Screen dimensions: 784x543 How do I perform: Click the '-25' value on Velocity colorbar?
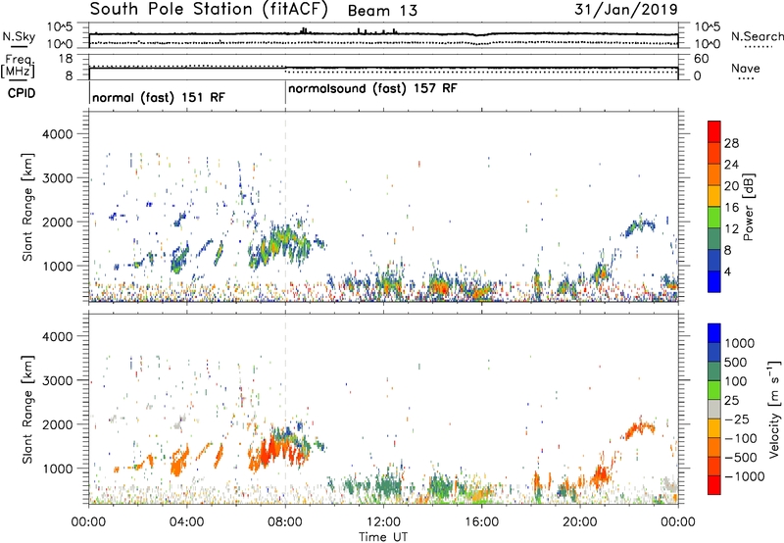(x=737, y=419)
